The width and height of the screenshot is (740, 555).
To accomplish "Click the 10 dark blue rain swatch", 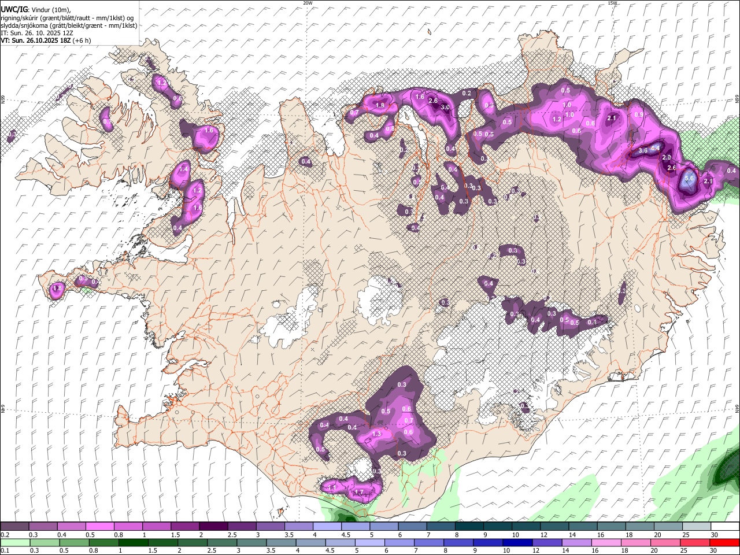I will click(x=517, y=542).
